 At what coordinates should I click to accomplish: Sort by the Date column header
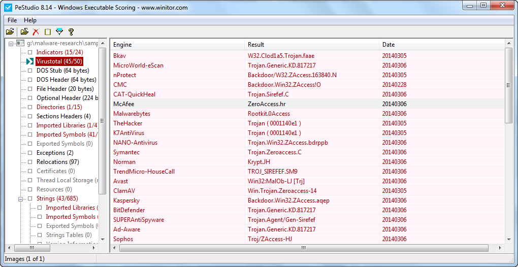coord(442,45)
